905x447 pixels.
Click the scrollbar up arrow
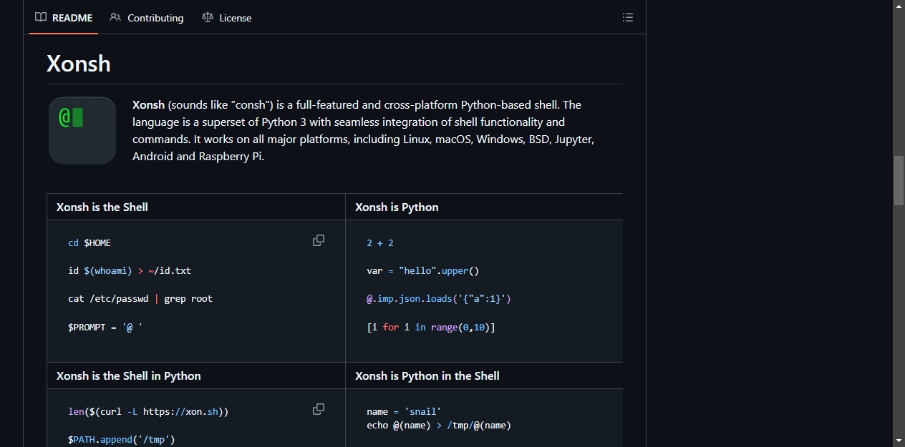899,6
